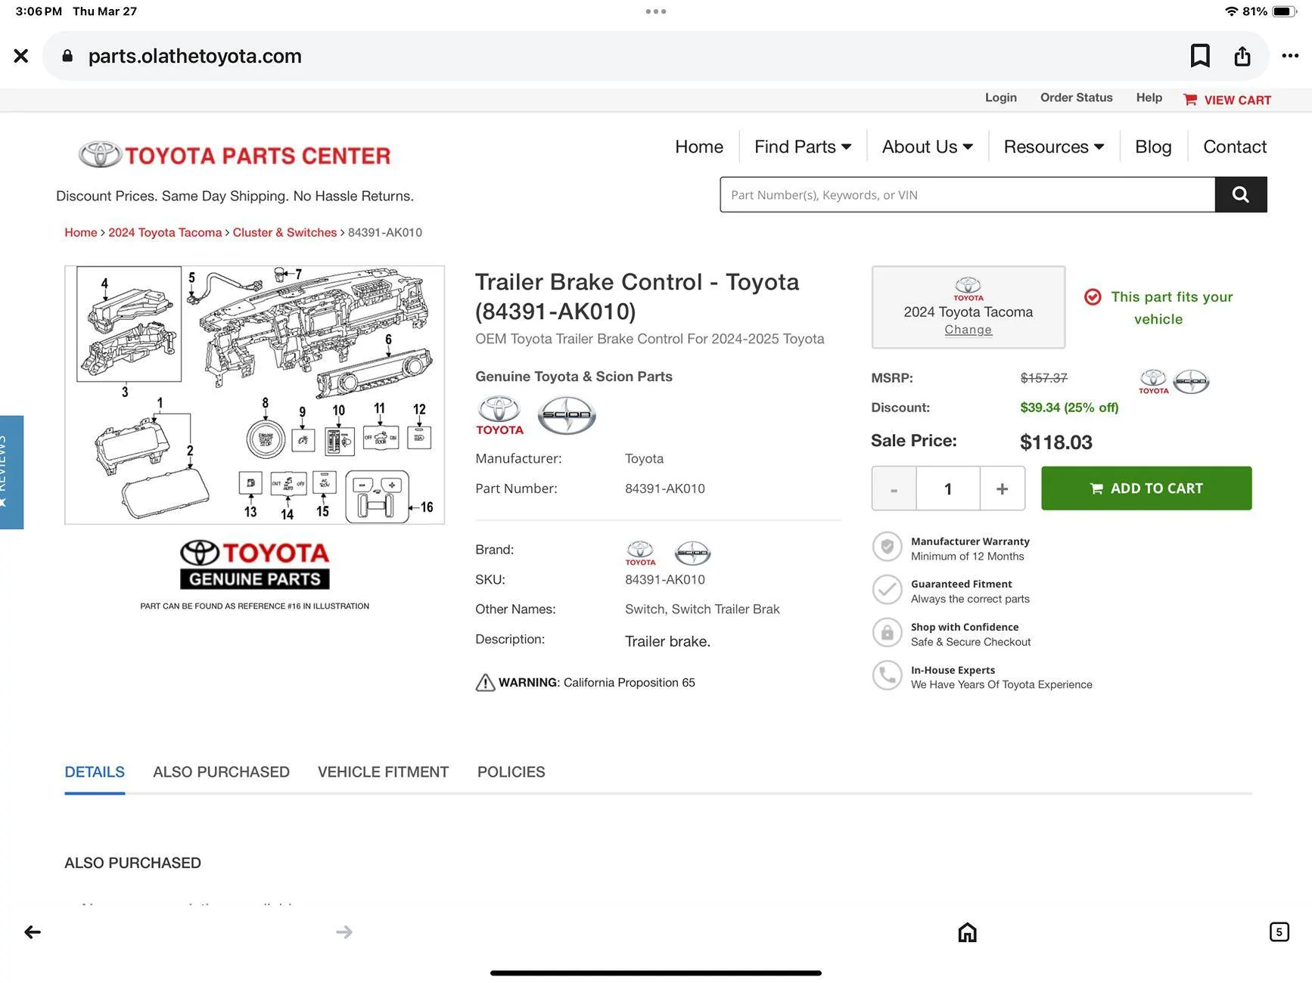Click Toyota Genuine Parts badge
This screenshot has width=1312, height=983.
click(x=255, y=565)
